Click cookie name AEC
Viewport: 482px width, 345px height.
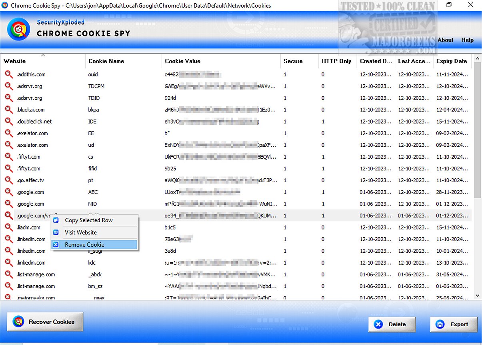pyautogui.click(x=93, y=192)
